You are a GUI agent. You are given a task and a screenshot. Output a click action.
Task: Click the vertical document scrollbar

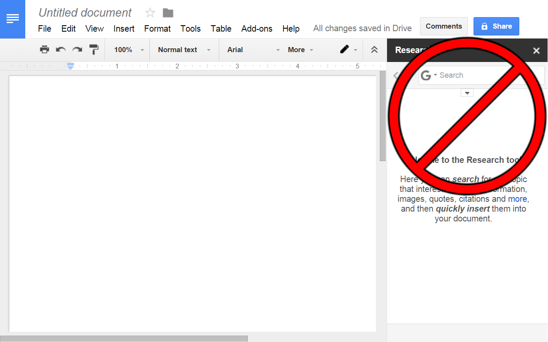tap(383, 116)
